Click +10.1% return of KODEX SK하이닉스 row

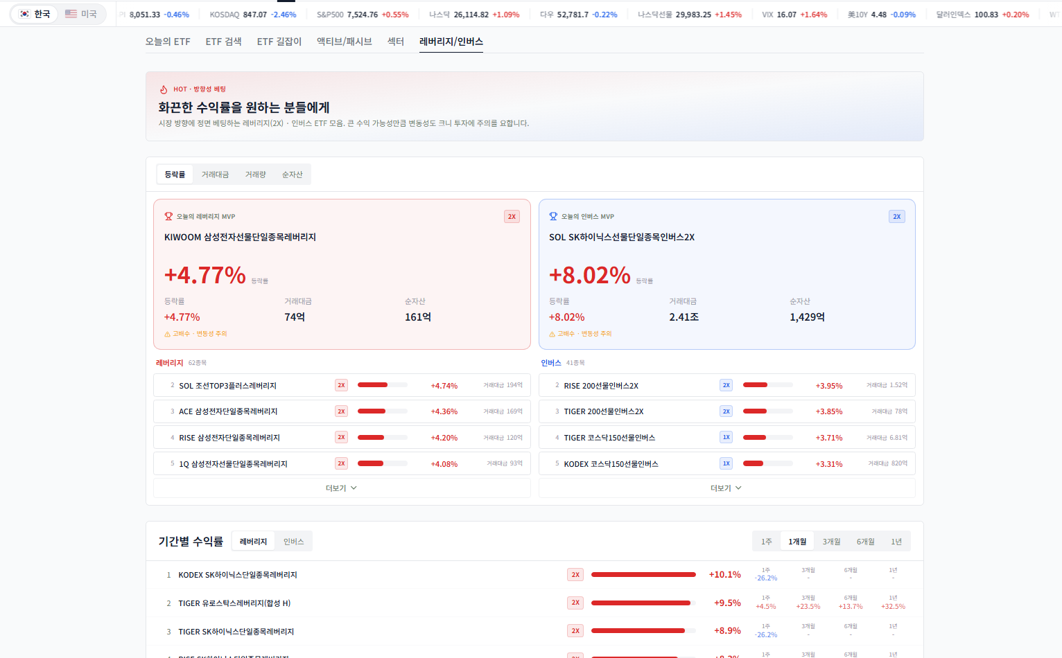pos(725,575)
